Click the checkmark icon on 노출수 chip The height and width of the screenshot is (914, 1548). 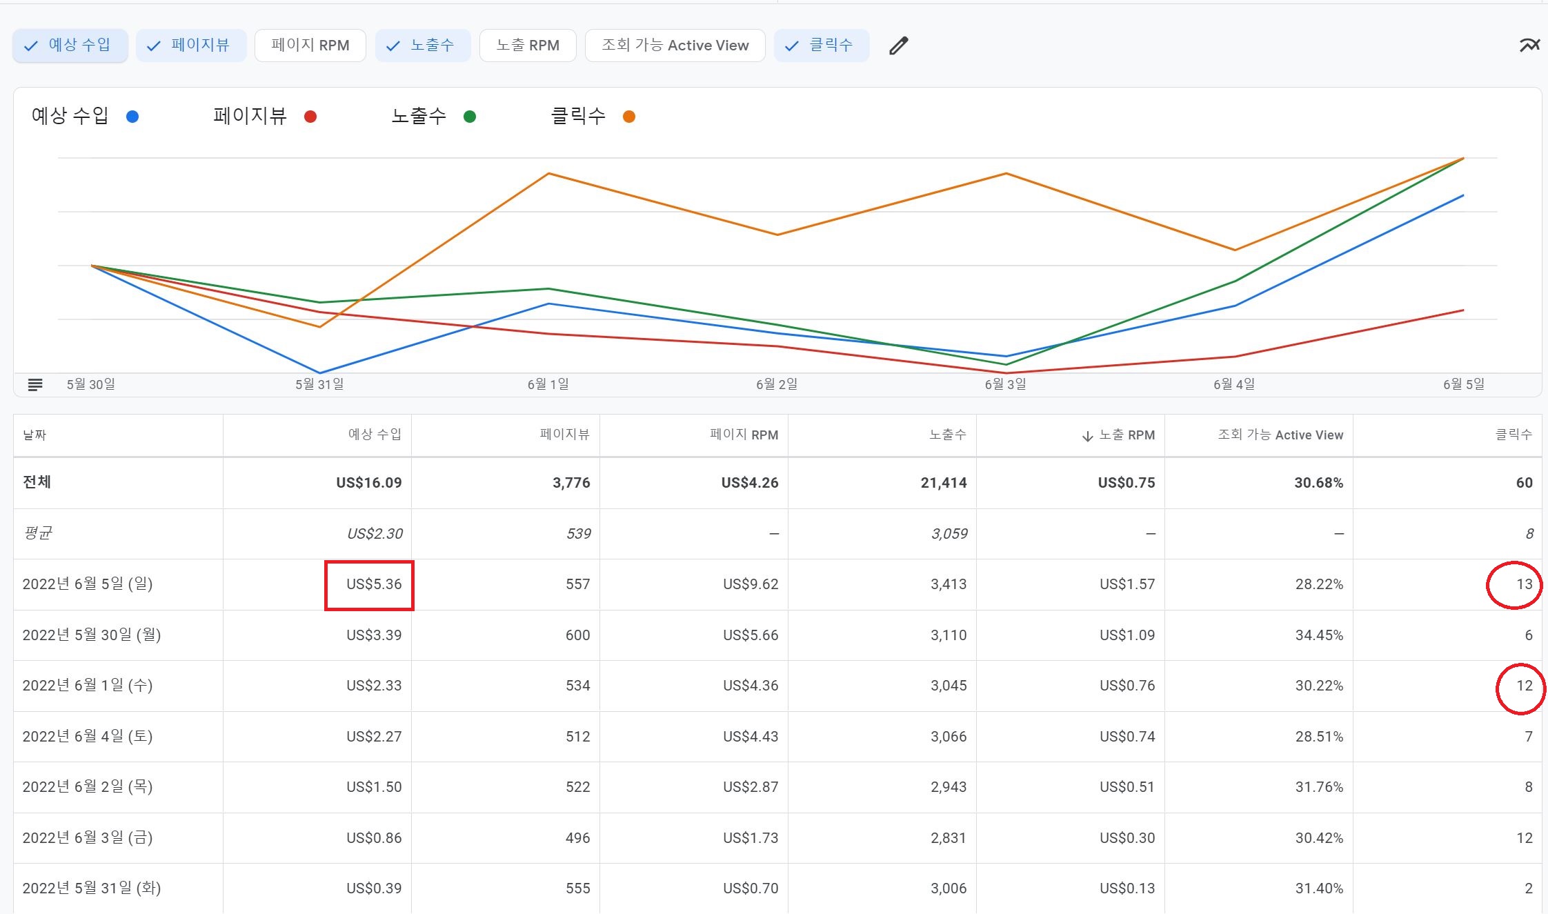[393, 46]
